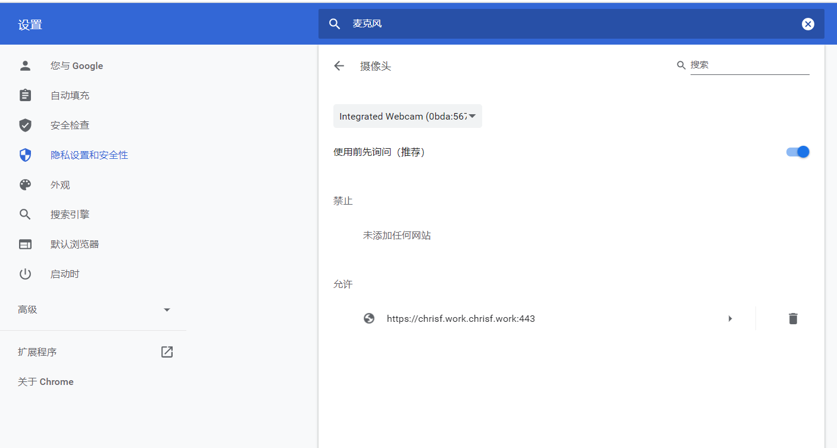Clear search box with the X button
The height and width of the screenshot is (448, 837).
(808, 24)
